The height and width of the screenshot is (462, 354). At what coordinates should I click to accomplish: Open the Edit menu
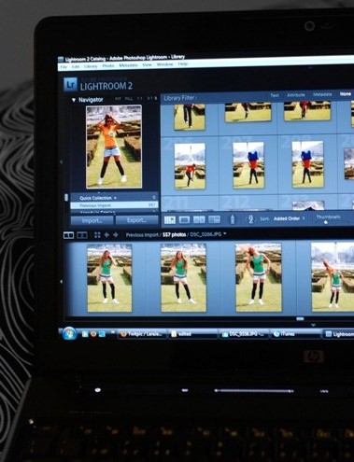point(76,66)
